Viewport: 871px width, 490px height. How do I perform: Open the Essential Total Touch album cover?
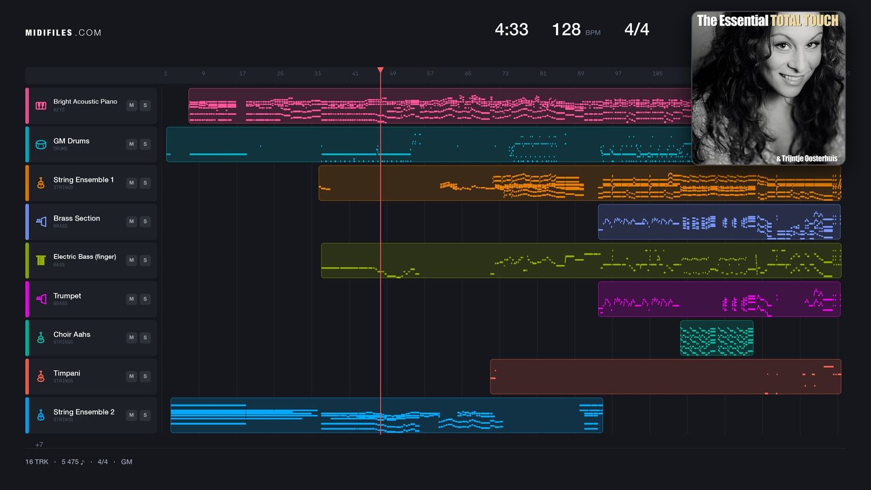coord(768,88)
